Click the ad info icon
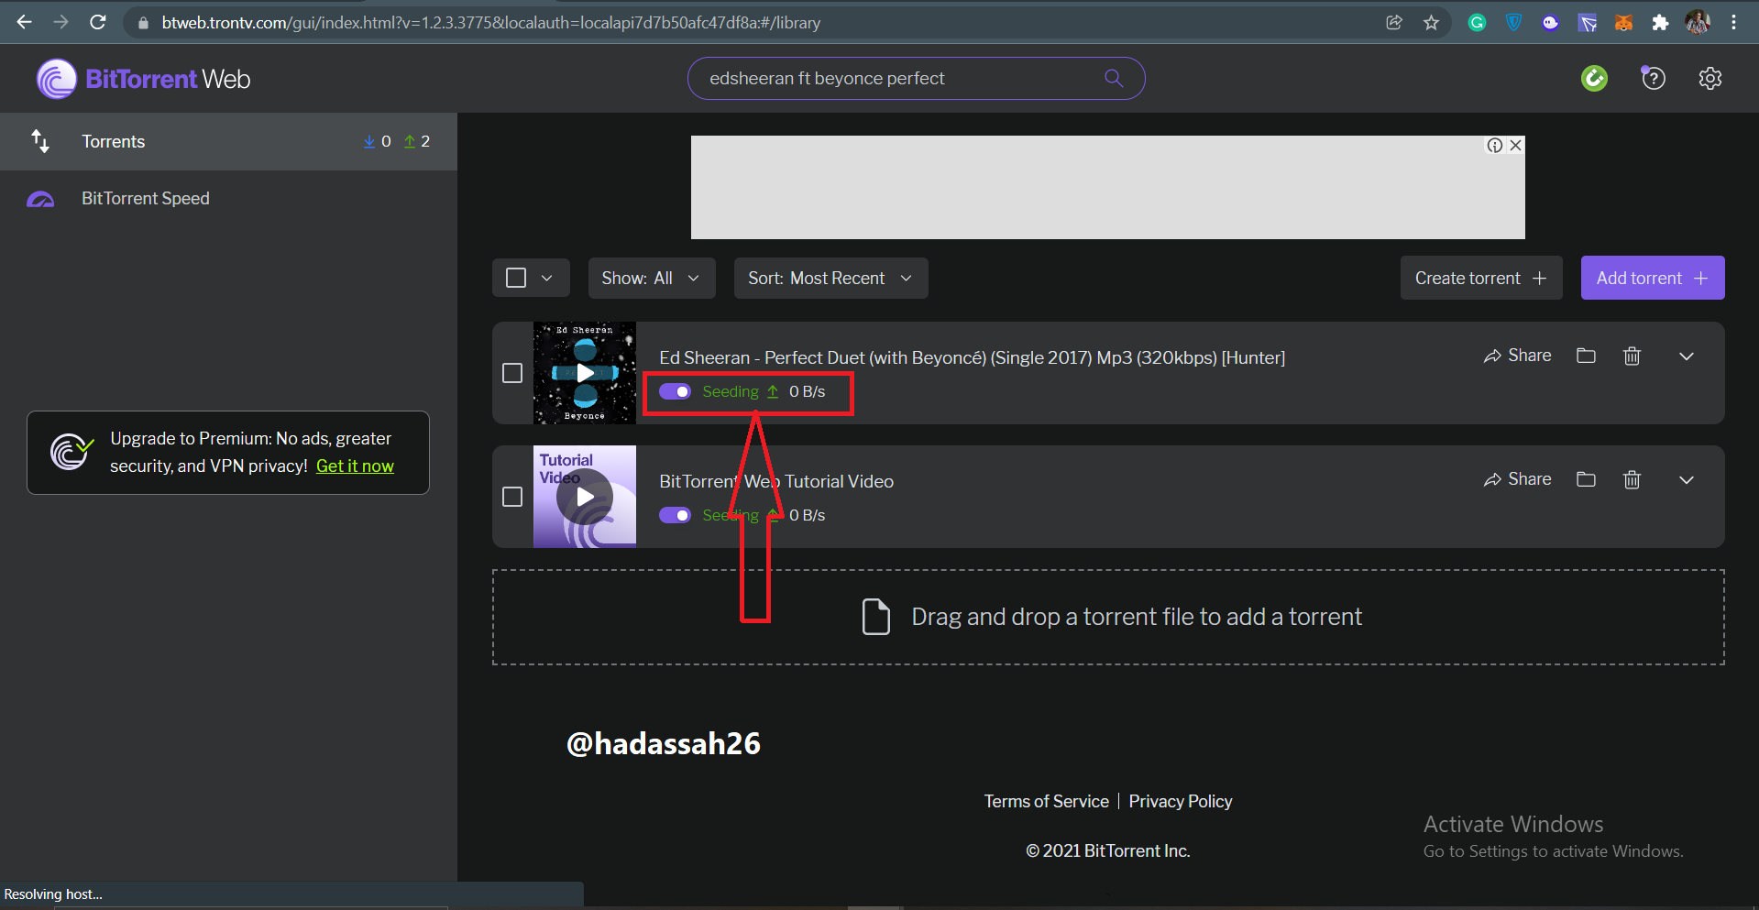1759x910 pixels. coord(1495,145)
